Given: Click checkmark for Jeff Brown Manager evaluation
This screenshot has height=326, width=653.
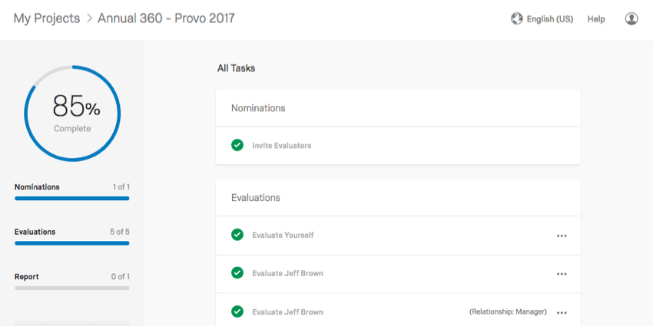Looking at the screenshot, I should click(237, 311).
